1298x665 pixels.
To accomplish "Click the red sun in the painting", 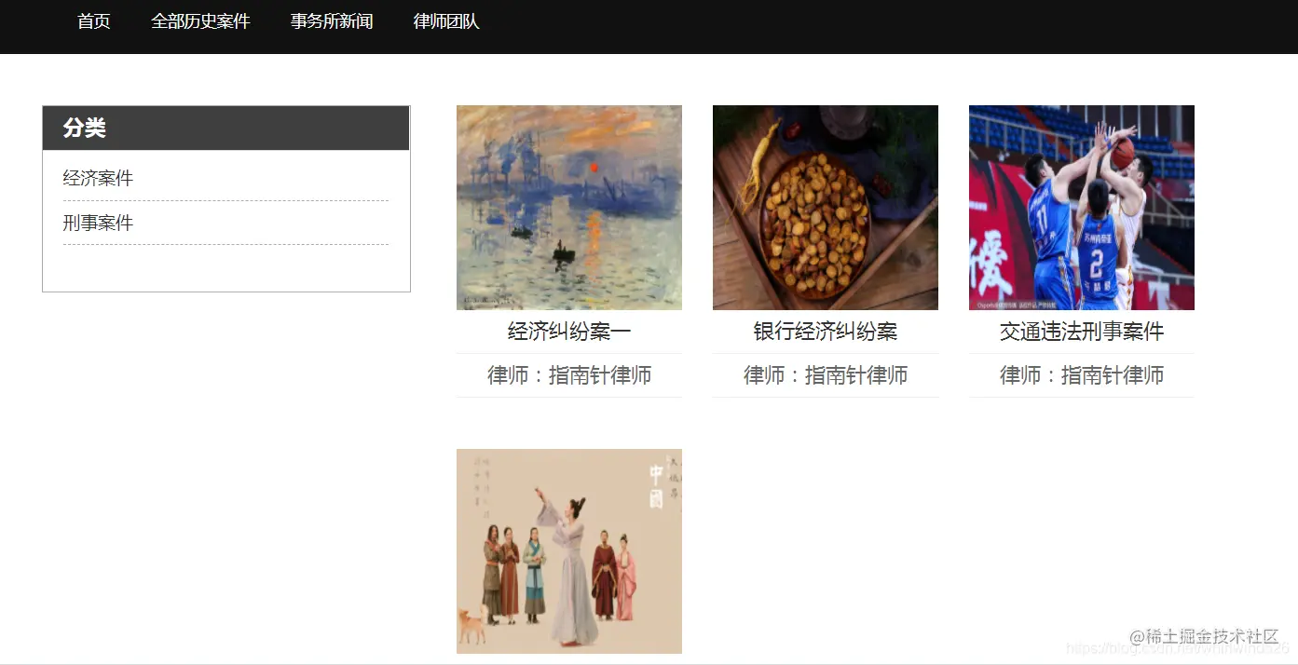I will point(593,168).
